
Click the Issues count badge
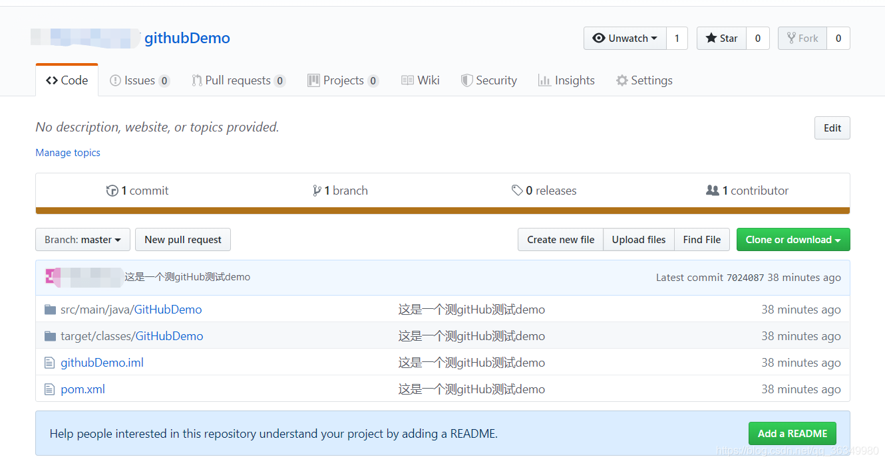click(x=164, y=81)
